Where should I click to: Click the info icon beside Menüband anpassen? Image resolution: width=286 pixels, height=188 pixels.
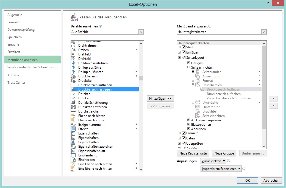coord(210,26)
